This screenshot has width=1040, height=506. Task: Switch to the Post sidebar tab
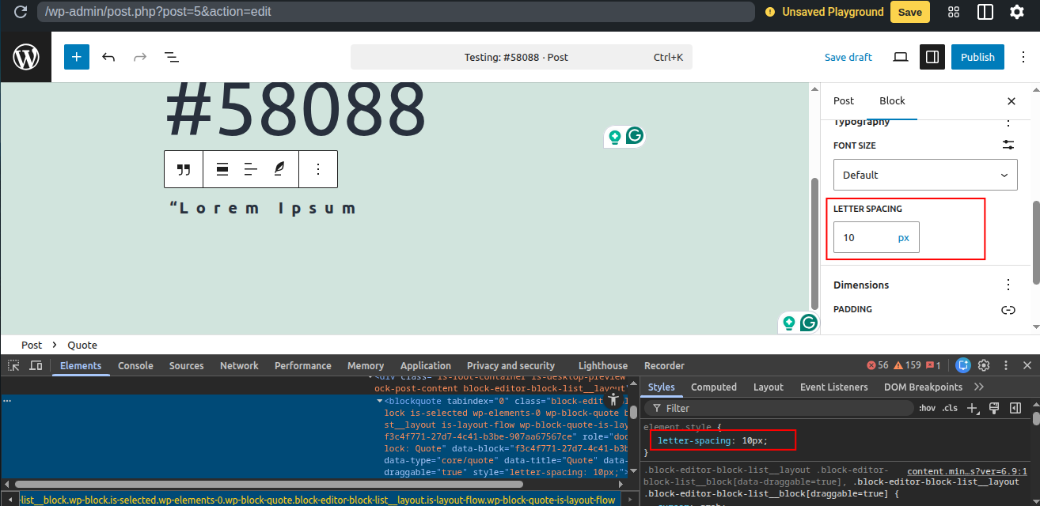(x=844, y=100)
